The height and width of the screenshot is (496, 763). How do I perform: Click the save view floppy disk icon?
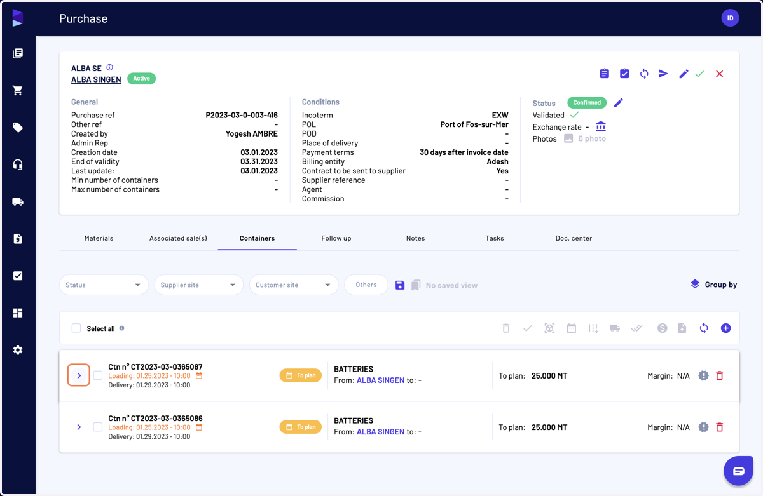pos(400,285)
